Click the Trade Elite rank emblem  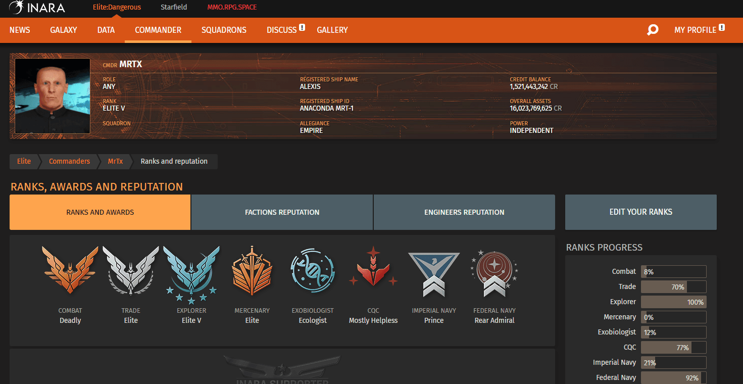[131, 272]
